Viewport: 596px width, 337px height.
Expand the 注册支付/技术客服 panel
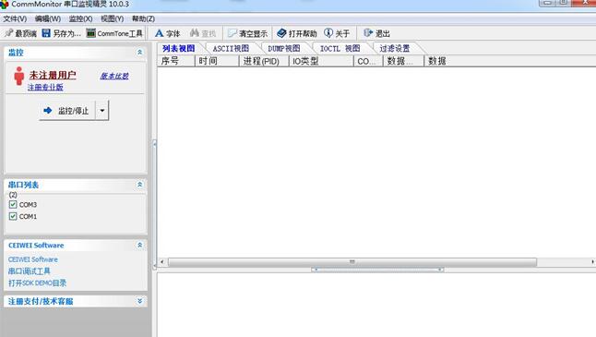139,301
